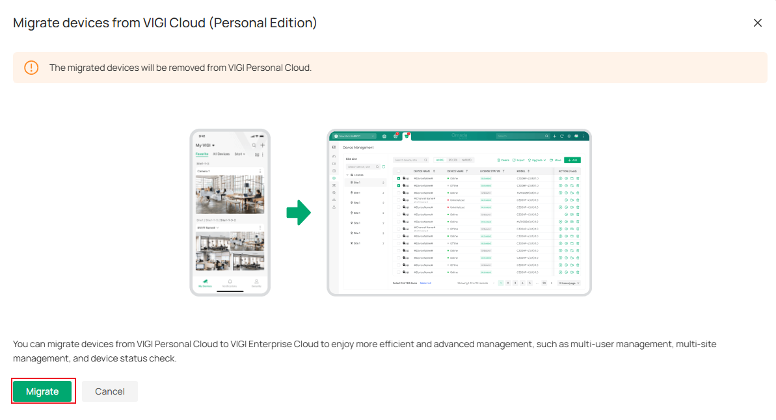
Task: Click the phone app illustration thumbnail
Action: coord(230,213)
